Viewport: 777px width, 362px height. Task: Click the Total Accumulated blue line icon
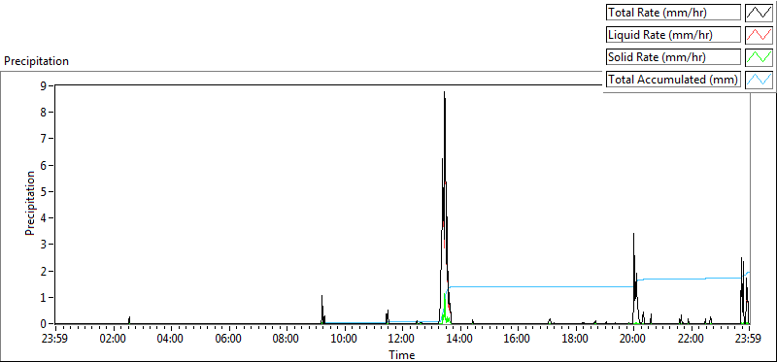(x=760, y=80)
